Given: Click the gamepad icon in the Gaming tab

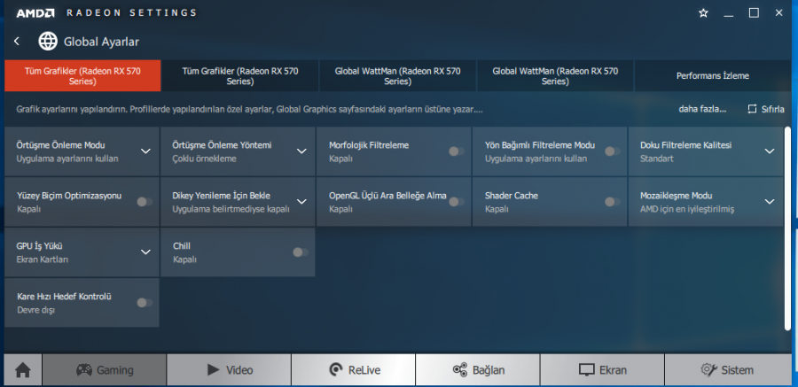Looking at the screenshot, I should (84, 369).
